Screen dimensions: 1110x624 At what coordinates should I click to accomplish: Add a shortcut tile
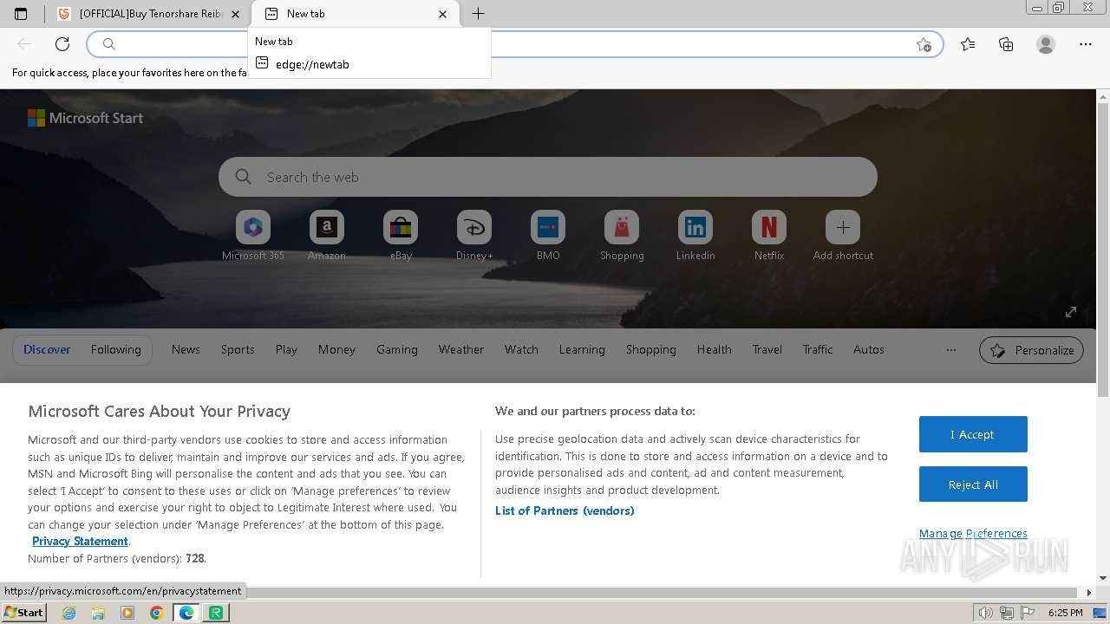(x=843, y=236)
